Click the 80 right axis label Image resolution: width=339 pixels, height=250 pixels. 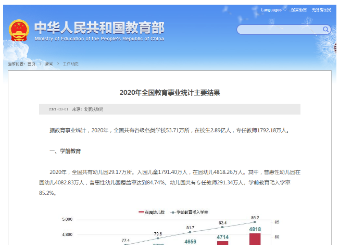(277, 237)
